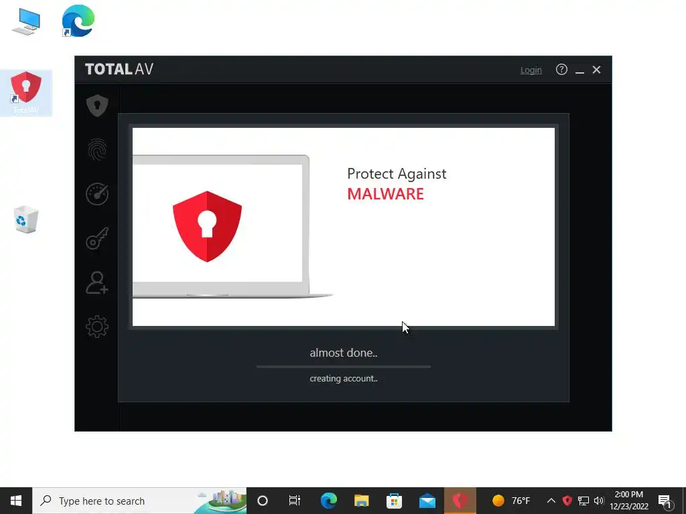
Task: Click the TOTAL AV logo in title bar
Action: tap(119, 69)
